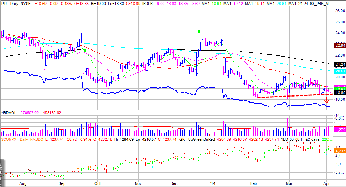Image resolution: width=346 pixels, height=187 pixels.
Task: Click the "14..." volume axis label
Action: point(339,116)
